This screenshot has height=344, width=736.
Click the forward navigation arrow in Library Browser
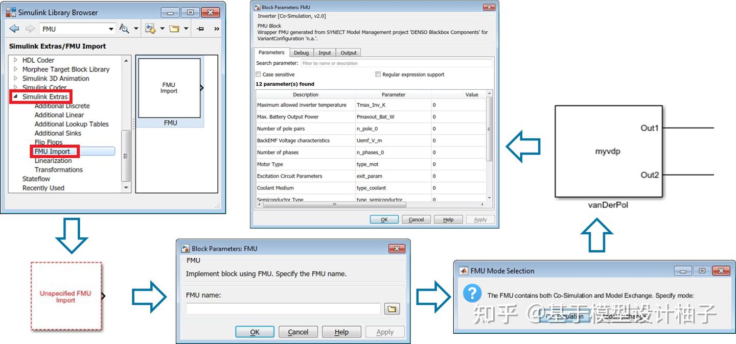(x=30, y=29)
